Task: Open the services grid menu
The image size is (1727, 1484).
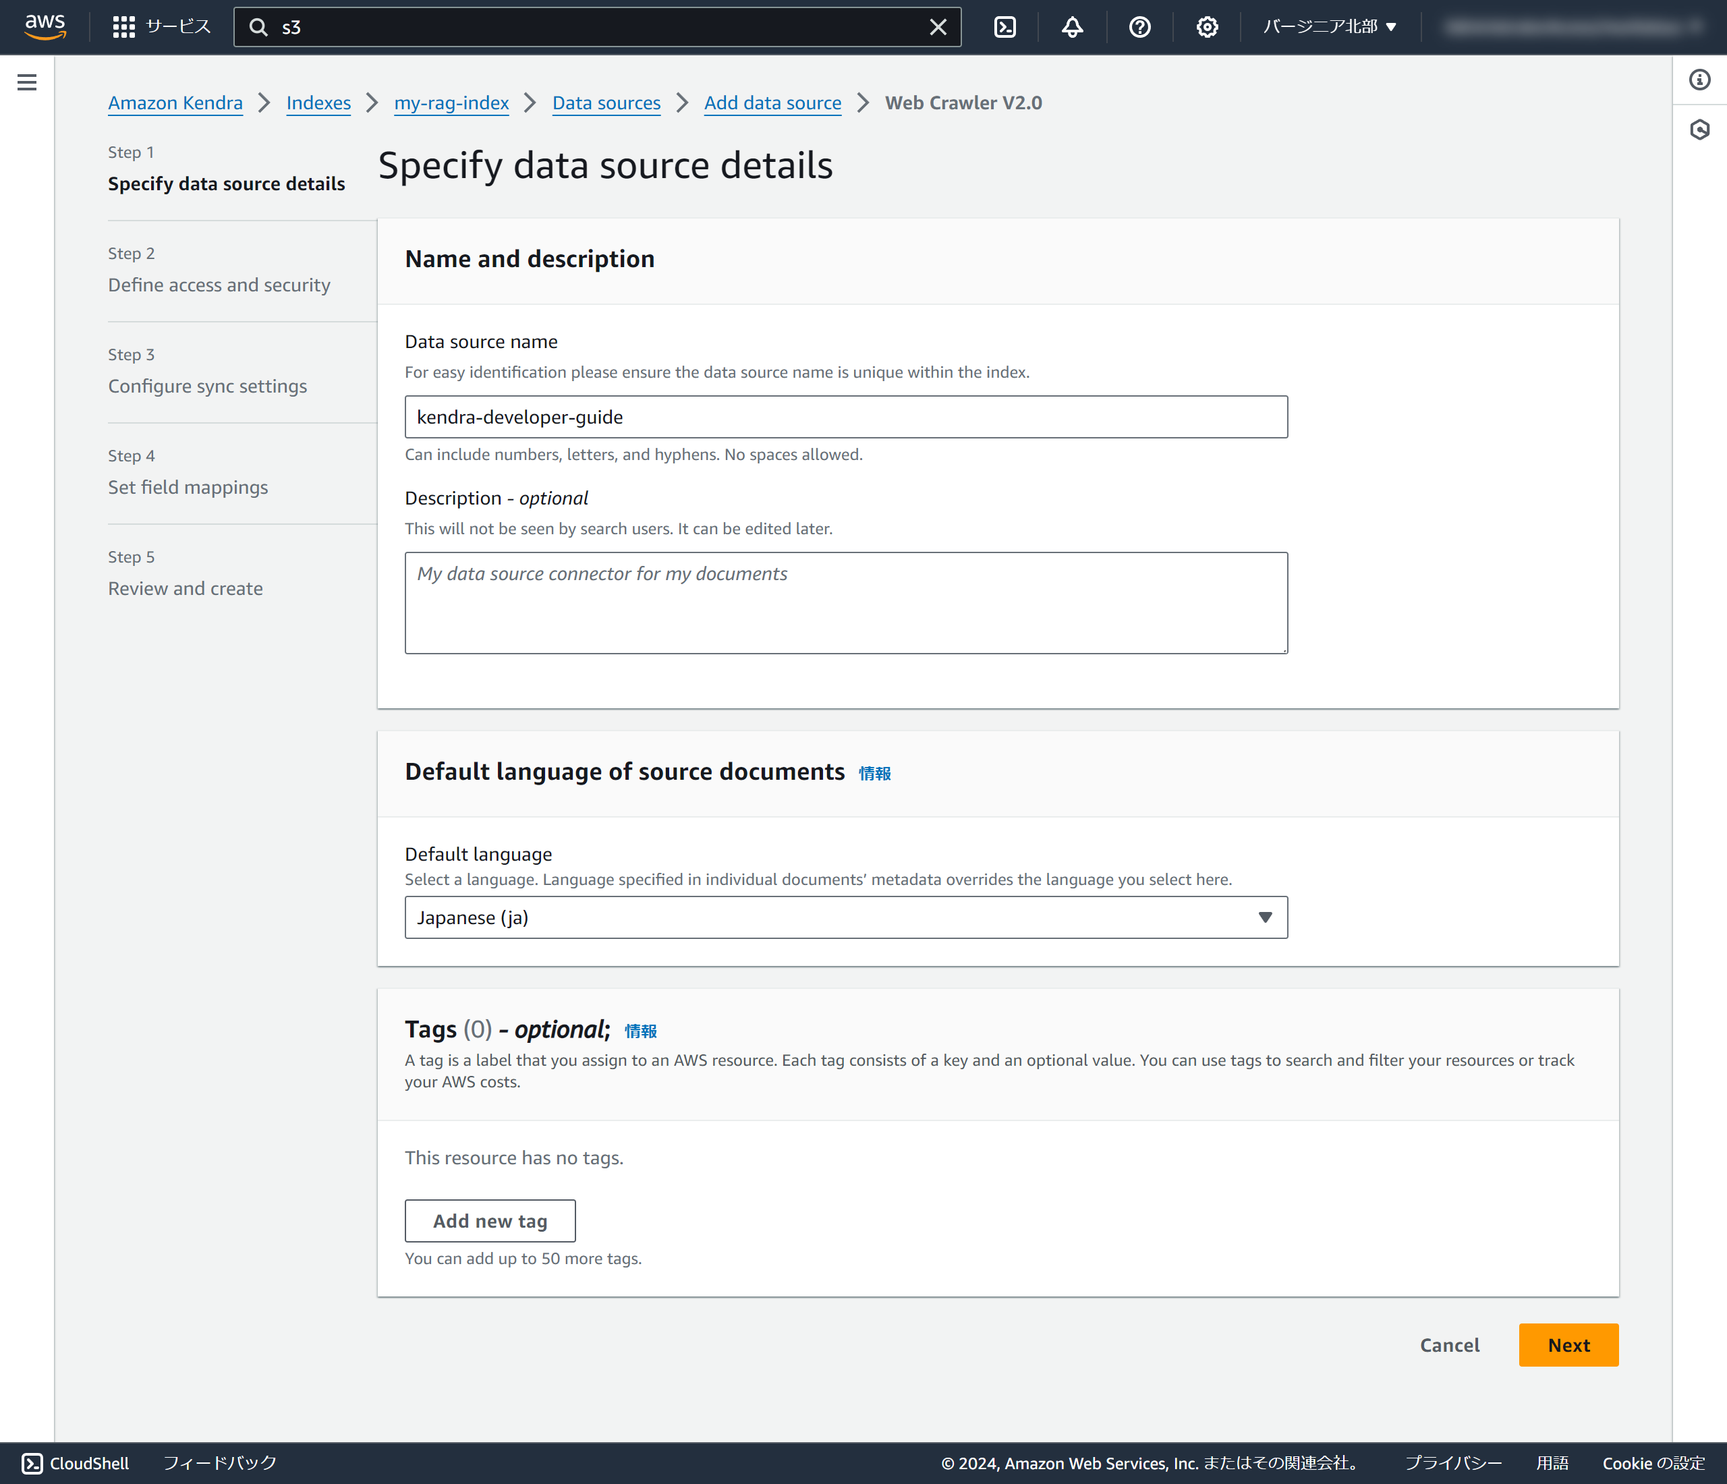Action: pyautogui.click(x=123, y=27)
